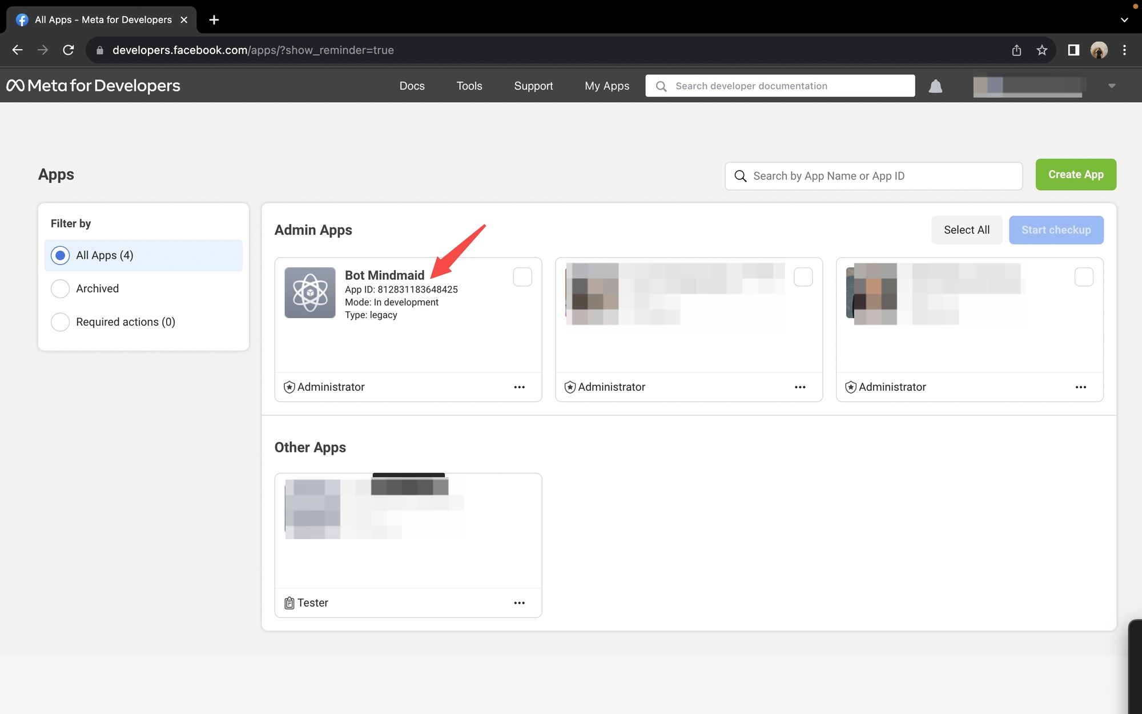This screenshot has height=714, width=1142.
Task: Open the Docs menu
Action: click(x=412, y=86)
